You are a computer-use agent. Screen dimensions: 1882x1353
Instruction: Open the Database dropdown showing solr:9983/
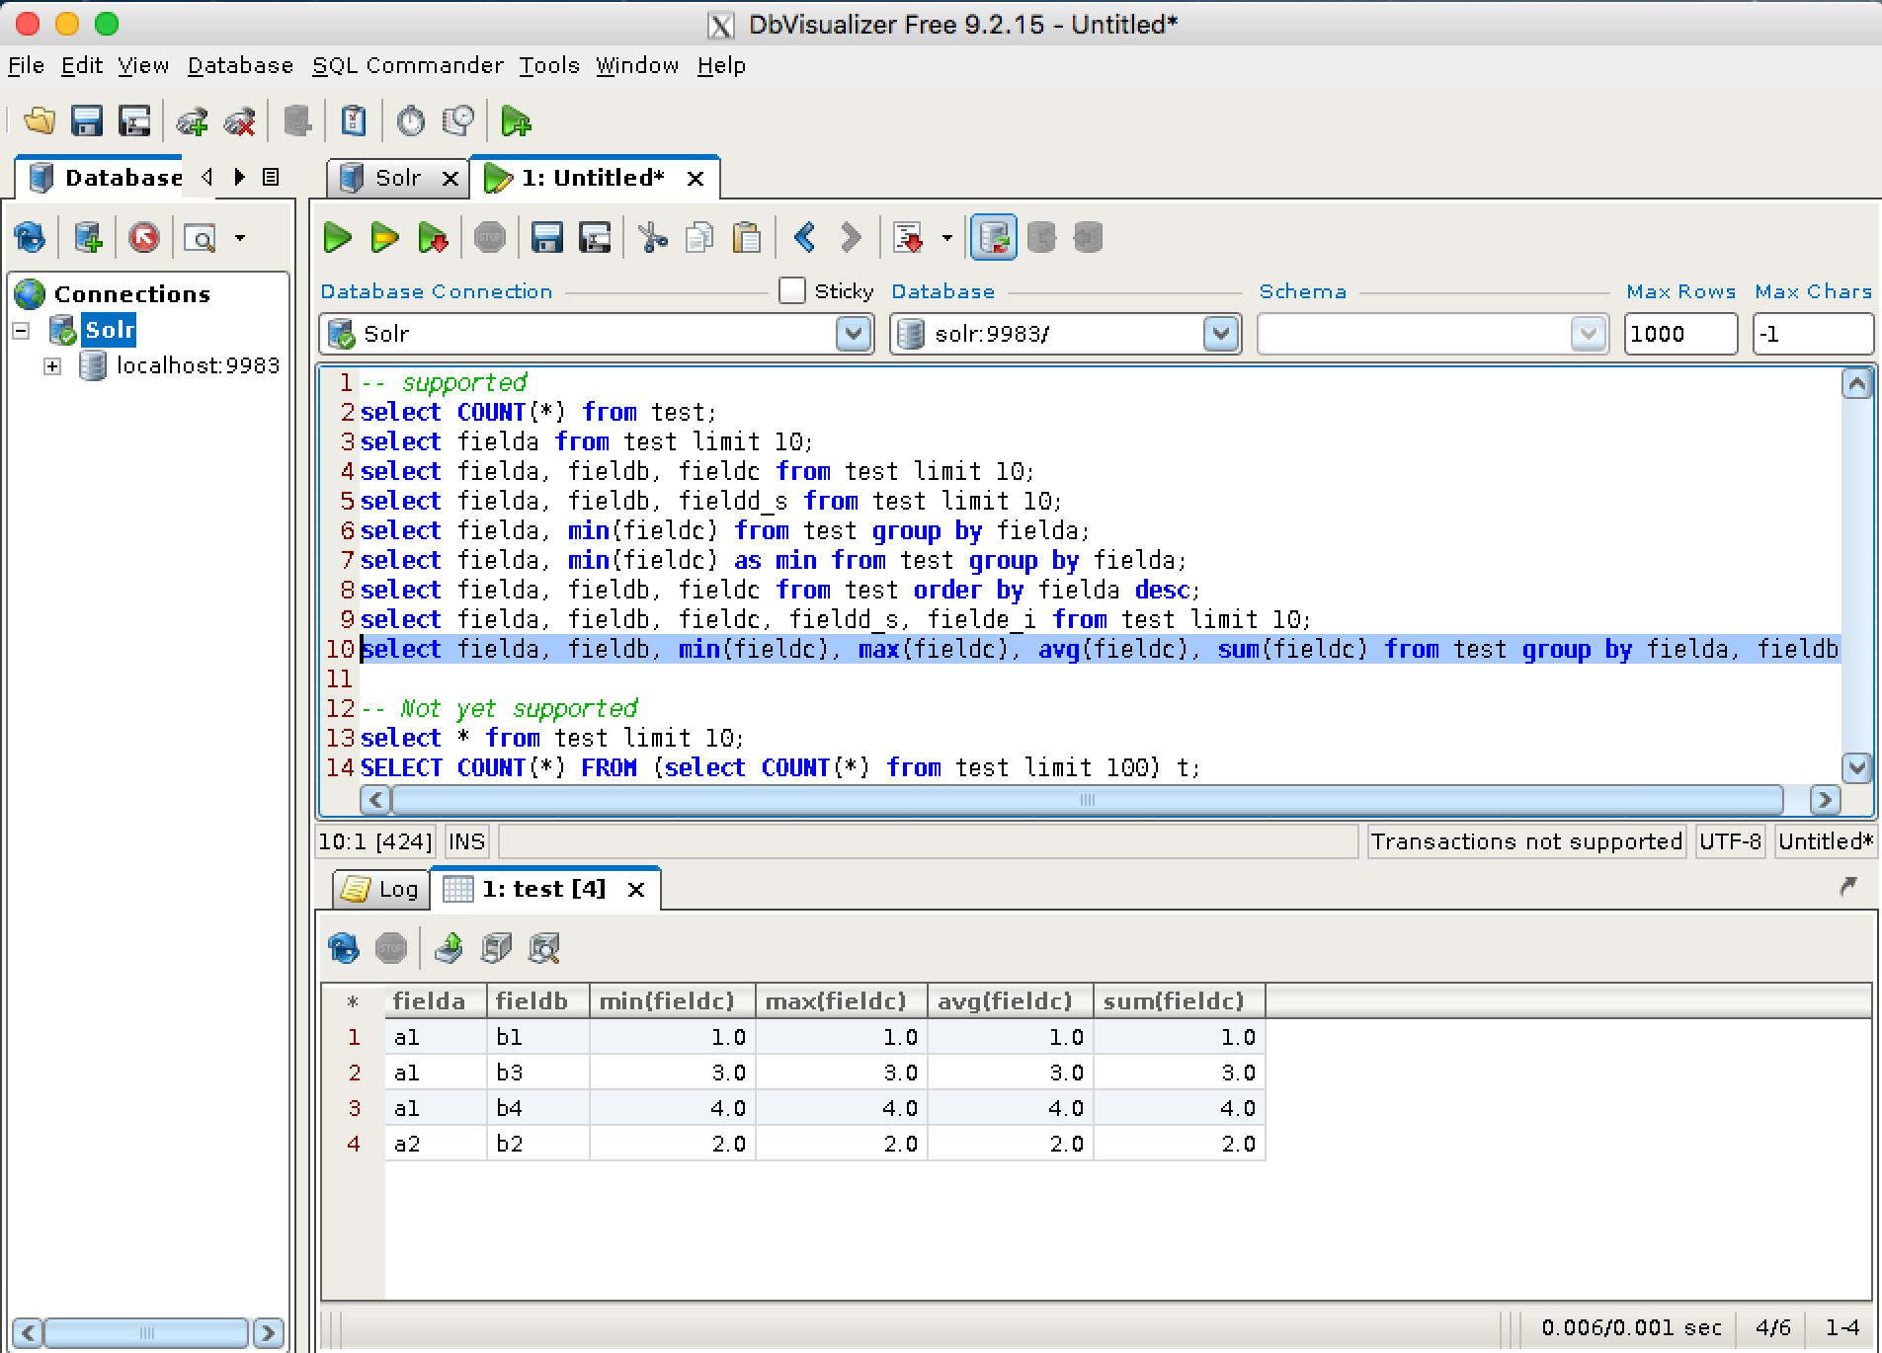(x=1220, y=334)
